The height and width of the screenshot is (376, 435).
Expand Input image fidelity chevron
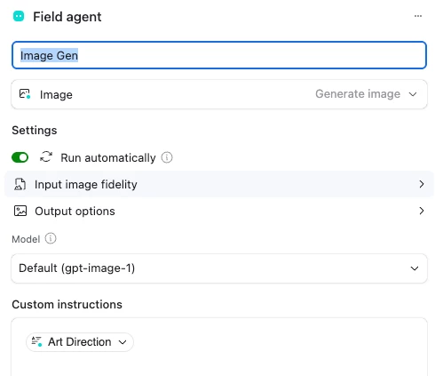click(422, 184)
